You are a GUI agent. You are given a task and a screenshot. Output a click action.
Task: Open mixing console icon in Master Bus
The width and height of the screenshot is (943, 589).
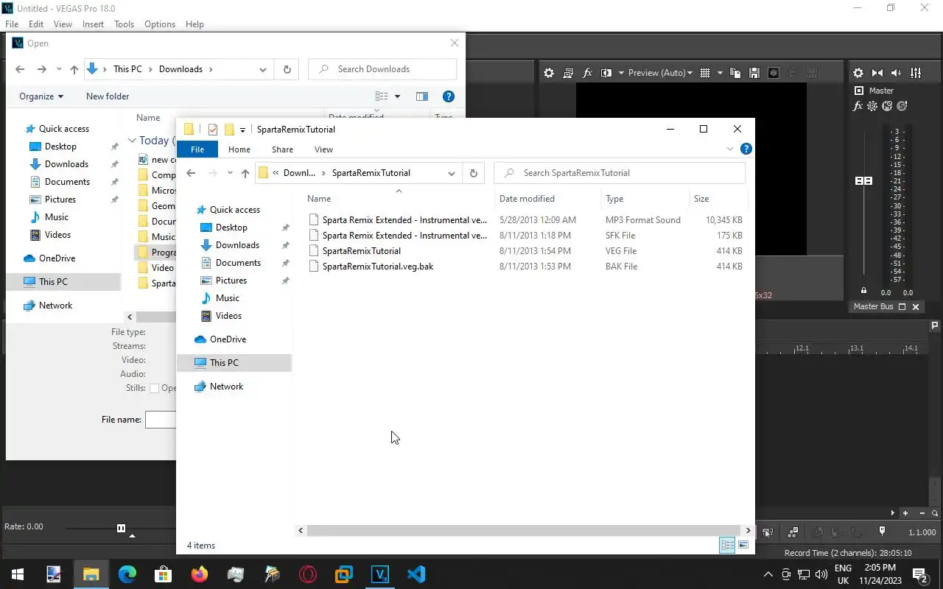pos(916,73)
